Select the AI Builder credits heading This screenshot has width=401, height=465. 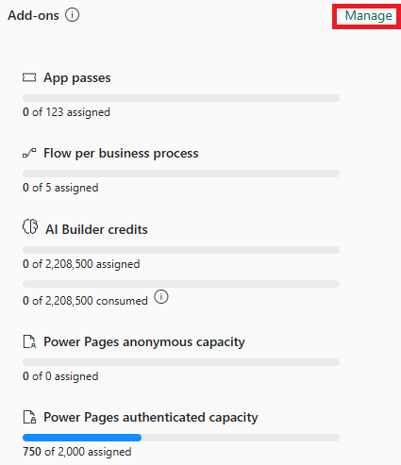point(96,229)
